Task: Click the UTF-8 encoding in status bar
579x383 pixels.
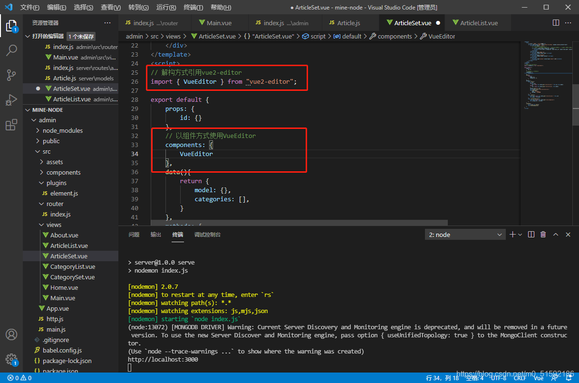Action: [498, 378]
